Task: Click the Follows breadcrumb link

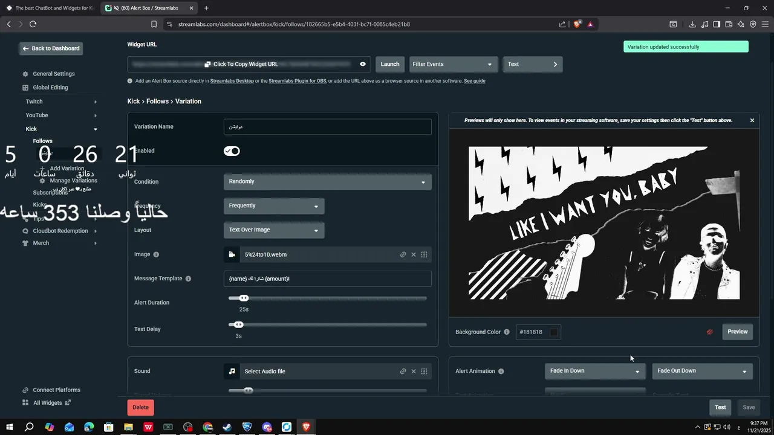Action: point(157,101)
